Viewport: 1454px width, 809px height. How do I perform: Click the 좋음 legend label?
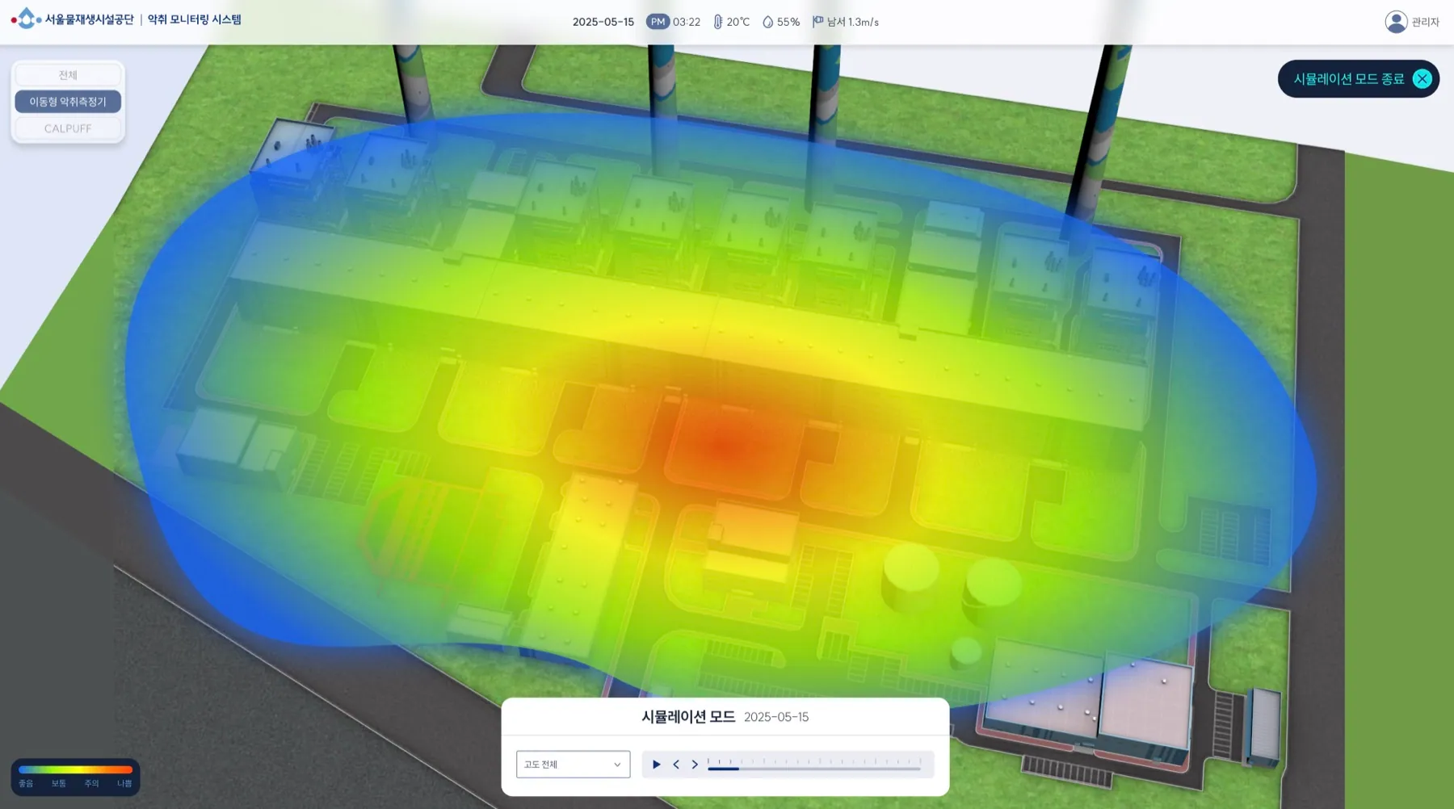(26, 783)
